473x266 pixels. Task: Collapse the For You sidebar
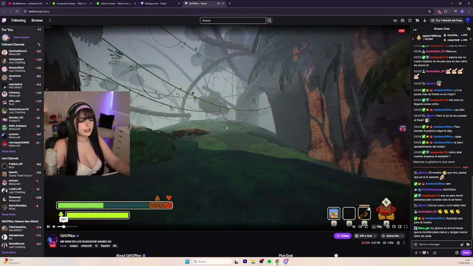click(39, 30)
